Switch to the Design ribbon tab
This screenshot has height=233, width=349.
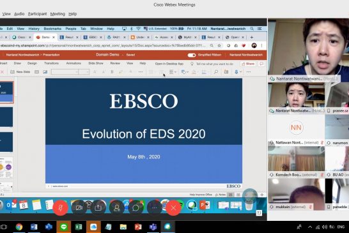(32, 63)
